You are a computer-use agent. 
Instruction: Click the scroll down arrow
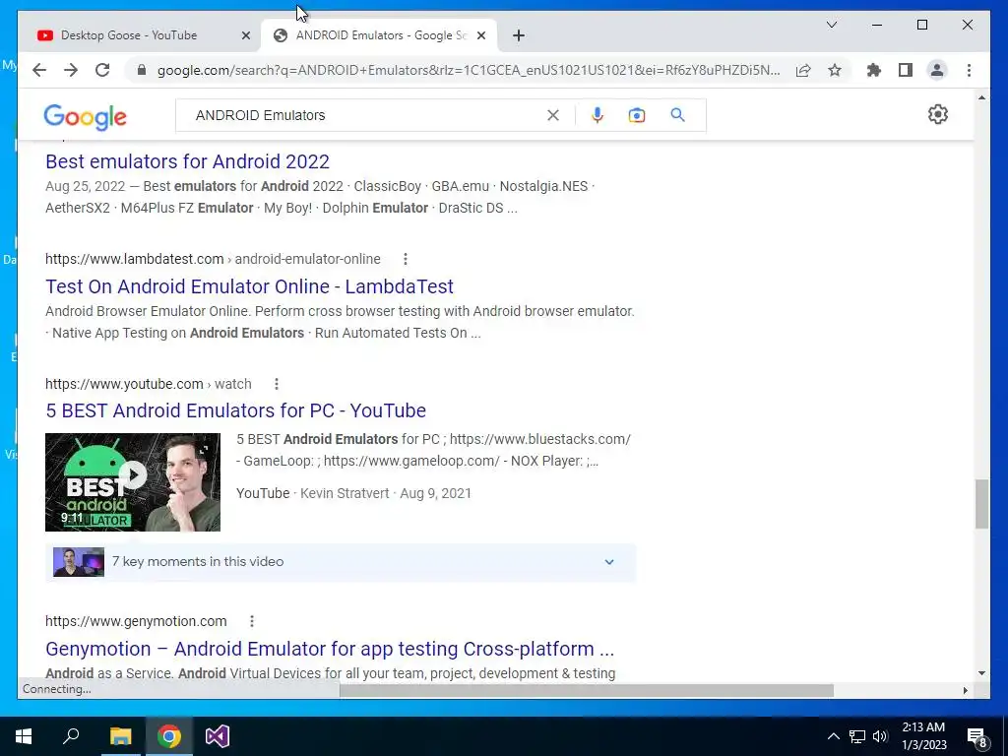981,673
